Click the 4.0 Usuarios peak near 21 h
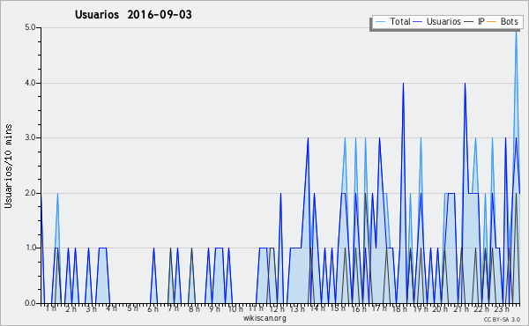The image size is (529, 326). pos(465,85)
